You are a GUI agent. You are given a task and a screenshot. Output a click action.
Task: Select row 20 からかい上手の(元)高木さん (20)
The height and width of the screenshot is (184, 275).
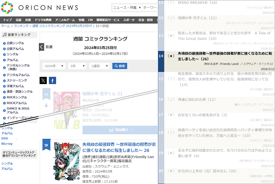point(216,176)
